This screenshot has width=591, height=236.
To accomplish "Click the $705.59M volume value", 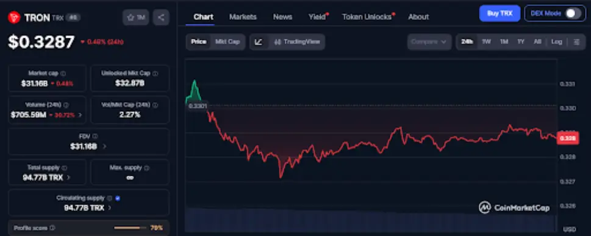I will point(28,115).
